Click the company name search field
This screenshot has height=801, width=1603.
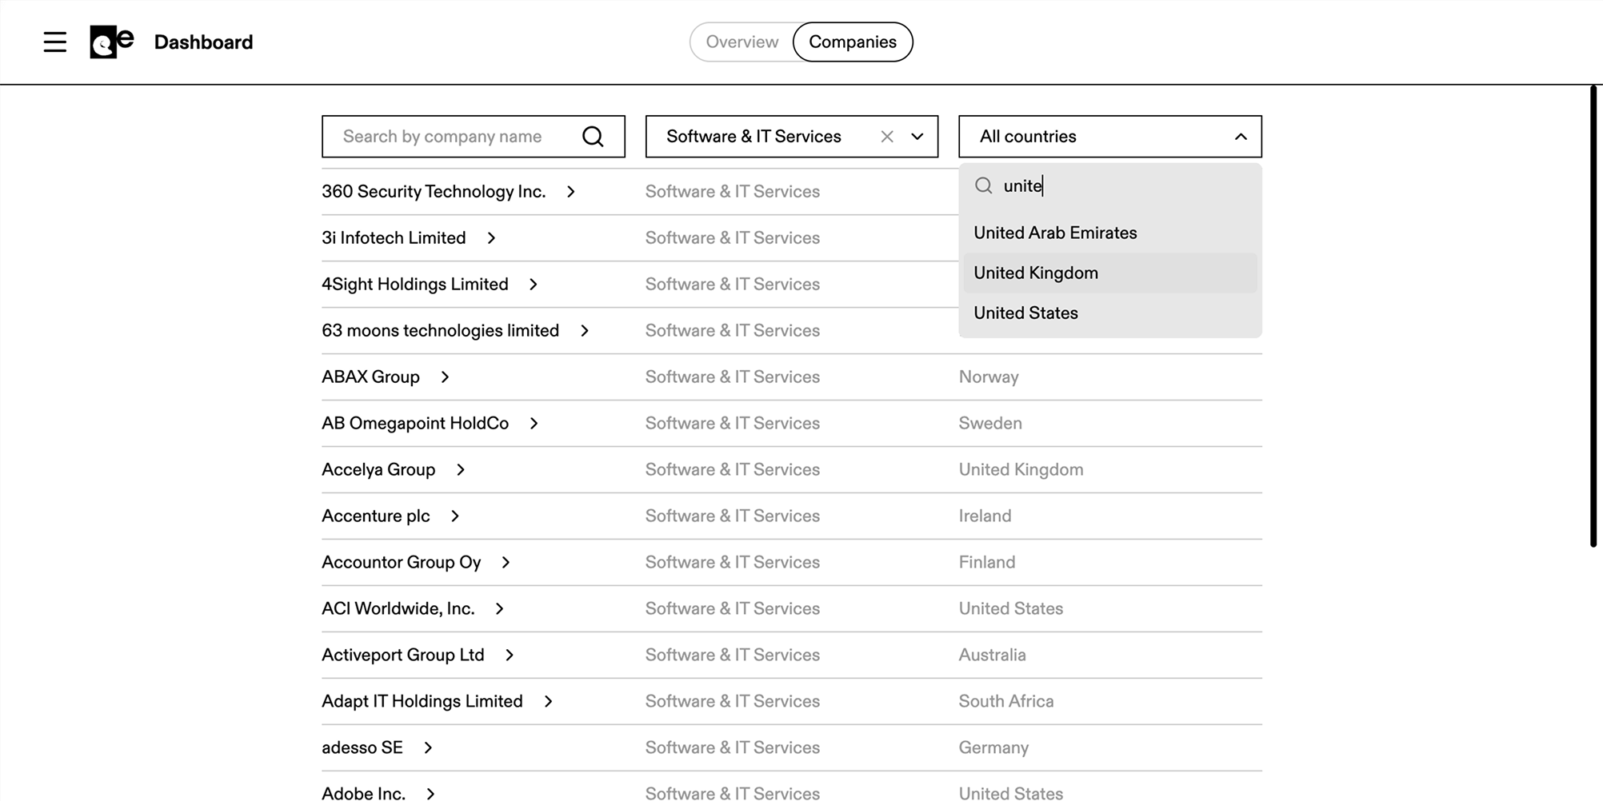(x=448, y=136)
